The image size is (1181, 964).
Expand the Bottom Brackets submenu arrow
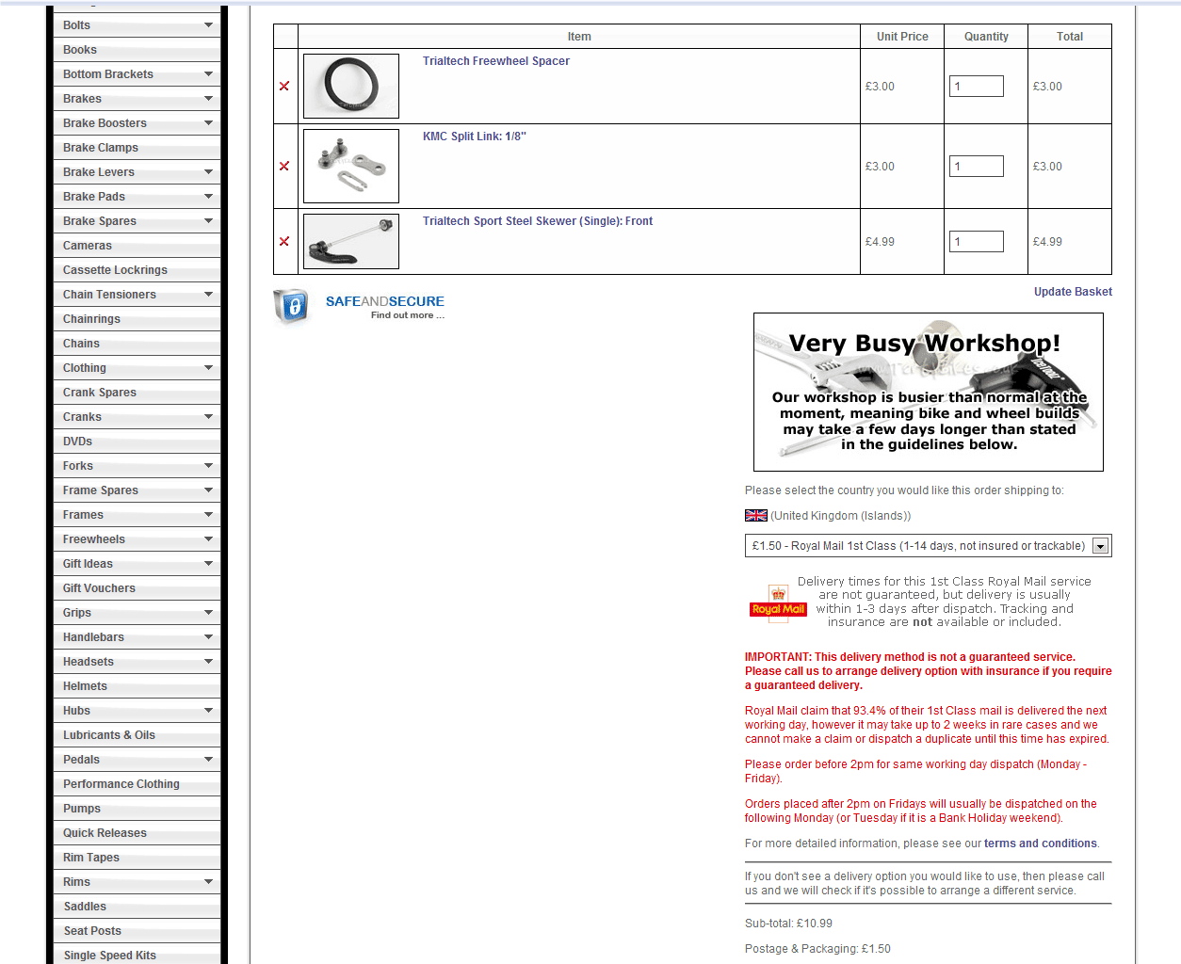coord(208,74)
